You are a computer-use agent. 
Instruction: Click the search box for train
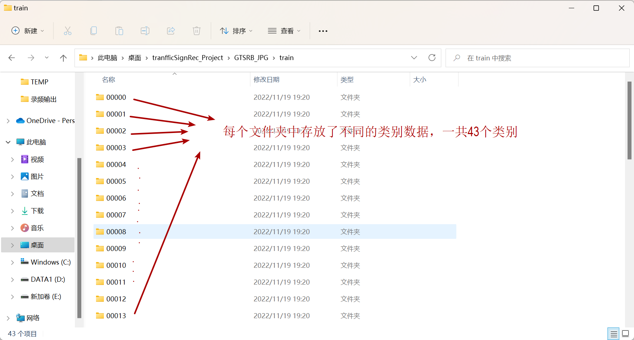click(x=537, y=58)
